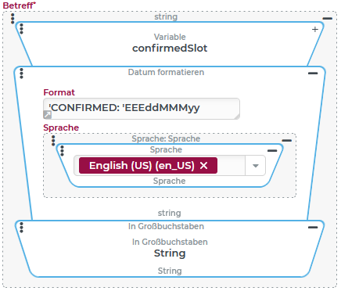Collapse the outer string container
The height and width of the screenshot is (291, 341).
point(328,18)
